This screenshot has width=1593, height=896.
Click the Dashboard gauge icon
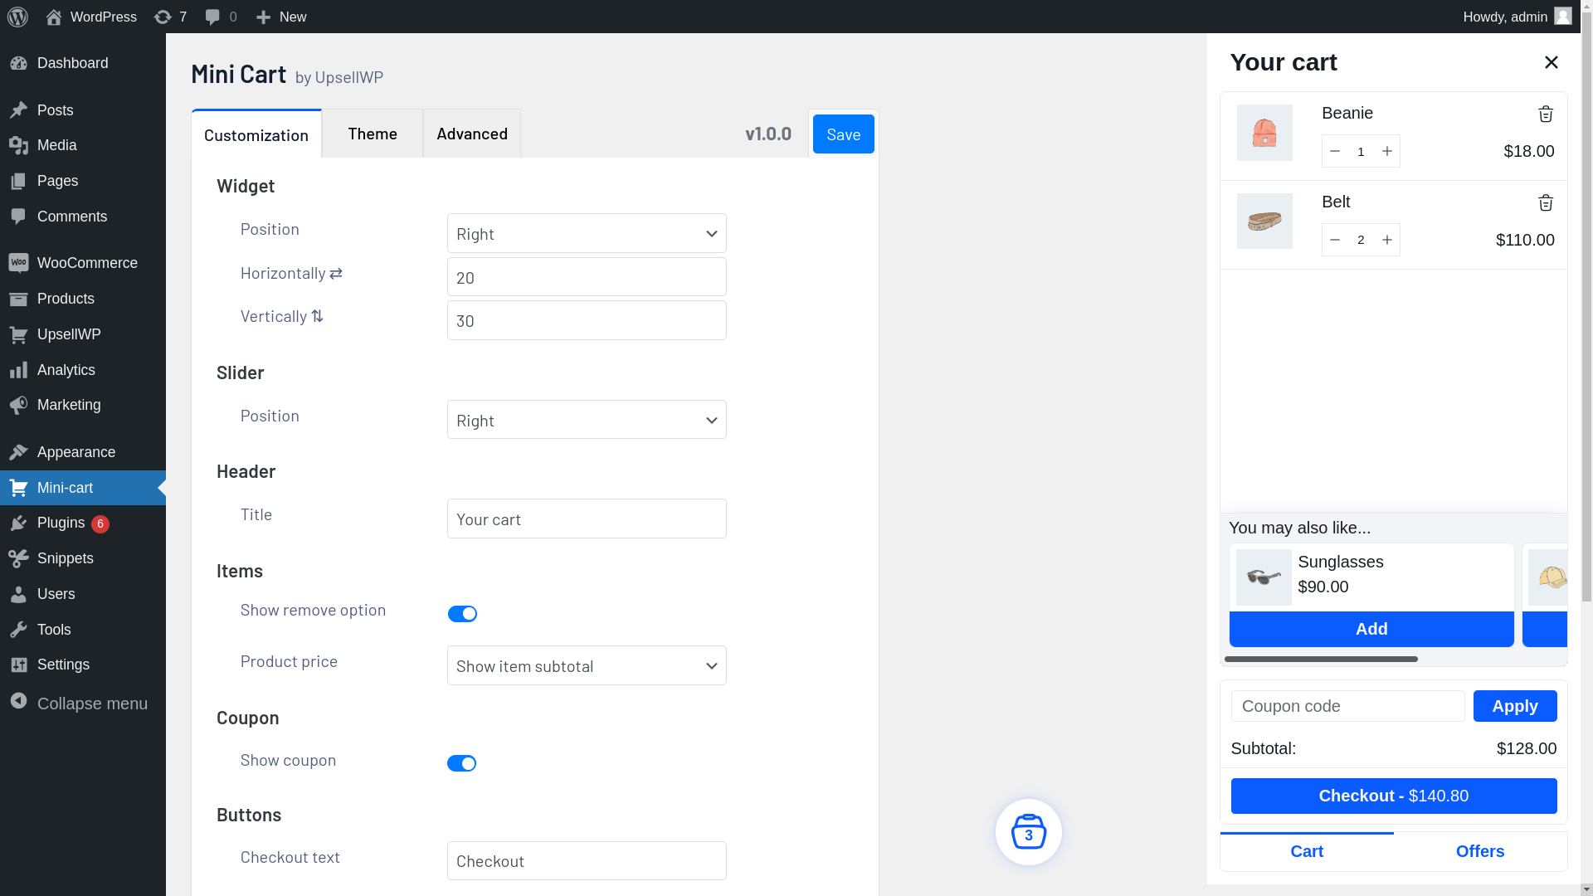[18, 63]
